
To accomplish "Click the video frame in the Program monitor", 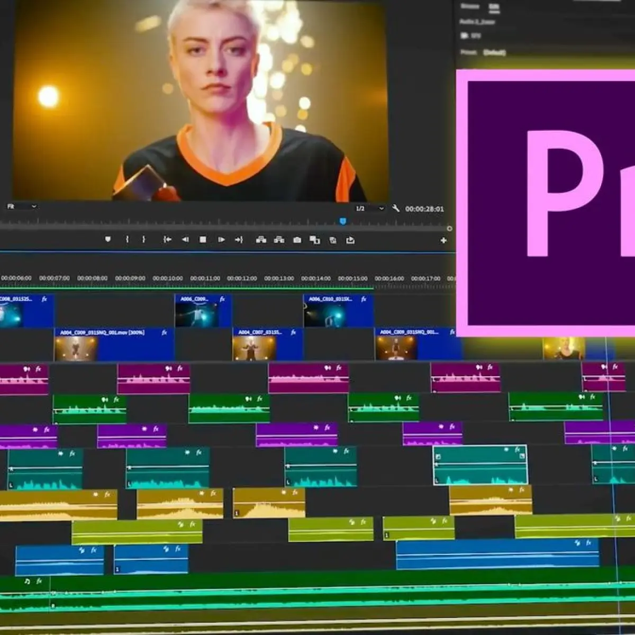I will pos(200,99).
